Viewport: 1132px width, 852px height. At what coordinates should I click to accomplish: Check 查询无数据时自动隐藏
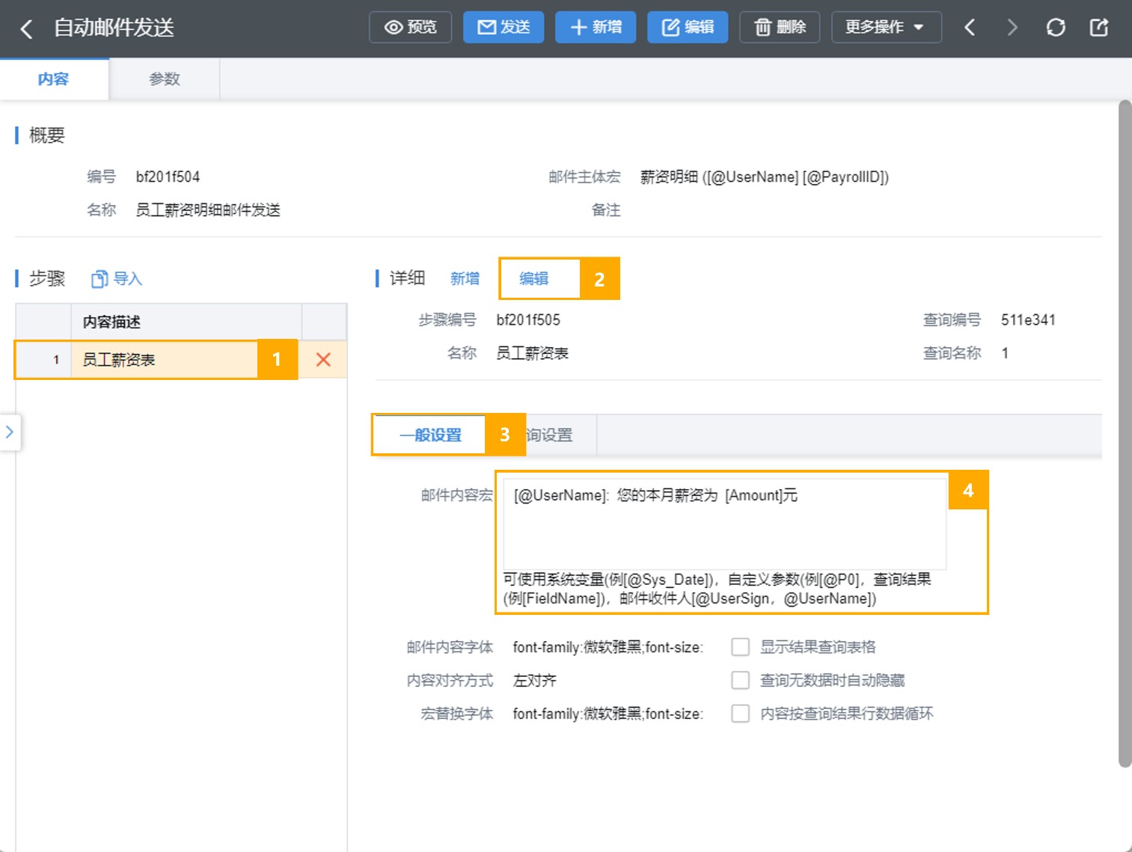(x=740, y=680)
